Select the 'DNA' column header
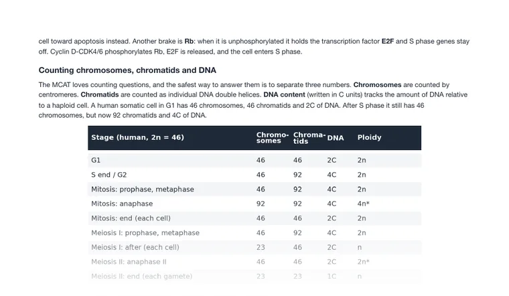 [336, 138]
